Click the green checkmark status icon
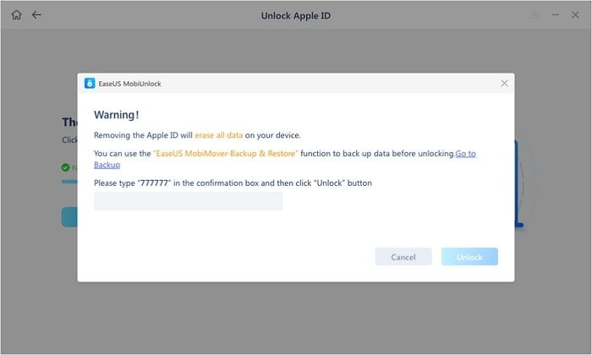Viewport: 592px width, 355px height. [x=65, y=167]
